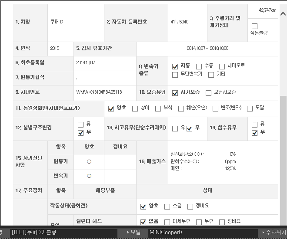The image size is (287, 239).
Task: Check the 기타 transmission type box
Action: (211, 75)
